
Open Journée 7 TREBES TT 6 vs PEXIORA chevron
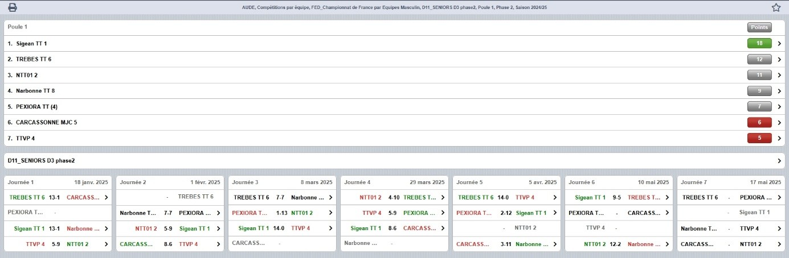tap(779, 197)
